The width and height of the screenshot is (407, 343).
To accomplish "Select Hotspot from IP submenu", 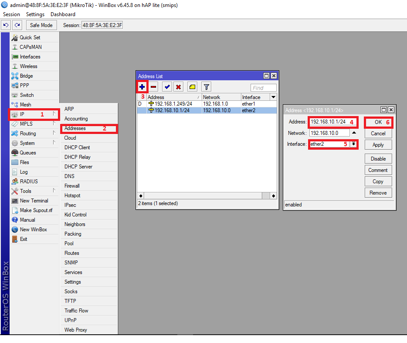I will pyautogui.click(x=89, y=196).
